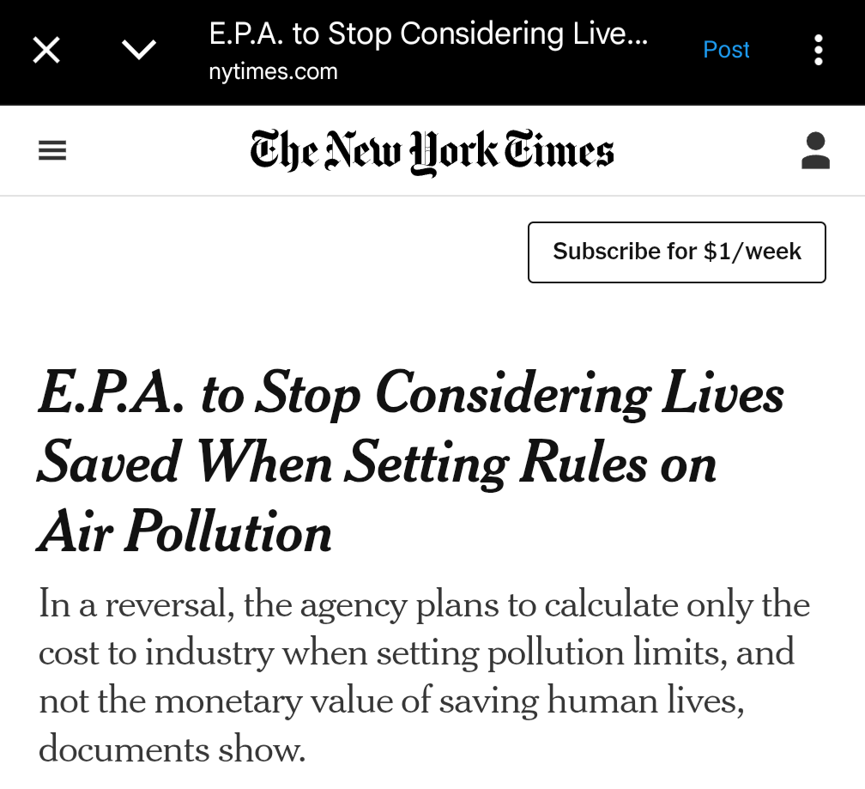Open the hamburger sections menu

[52, 152]
